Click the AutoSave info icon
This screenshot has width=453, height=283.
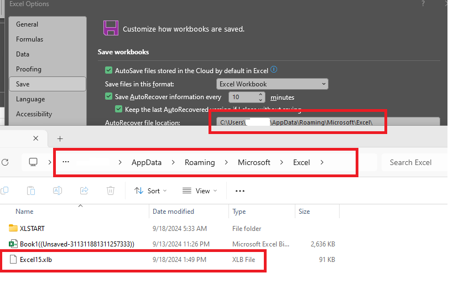point(274,70)
